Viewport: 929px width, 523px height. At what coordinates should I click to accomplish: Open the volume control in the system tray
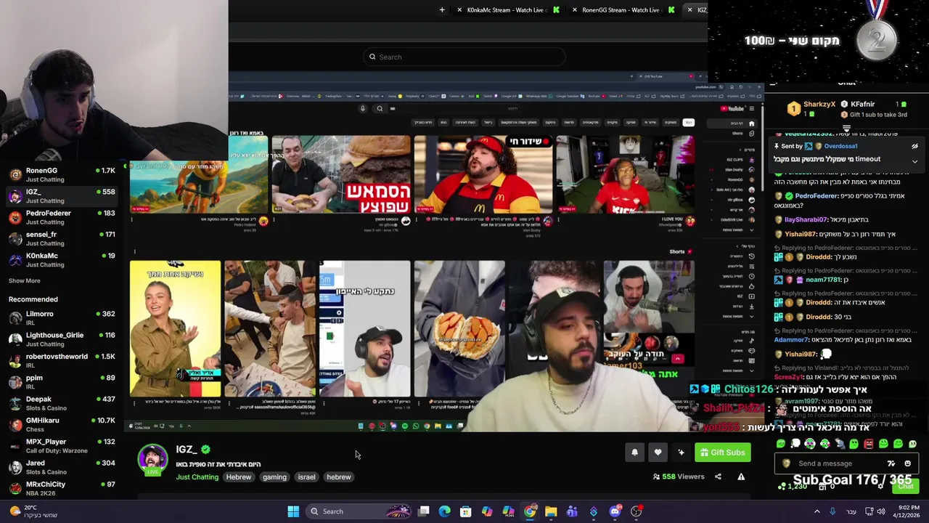pos(881,511)
